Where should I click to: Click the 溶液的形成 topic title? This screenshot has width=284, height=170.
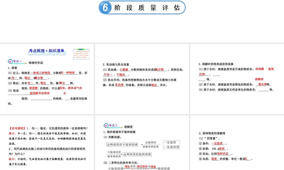click(36, 63)
